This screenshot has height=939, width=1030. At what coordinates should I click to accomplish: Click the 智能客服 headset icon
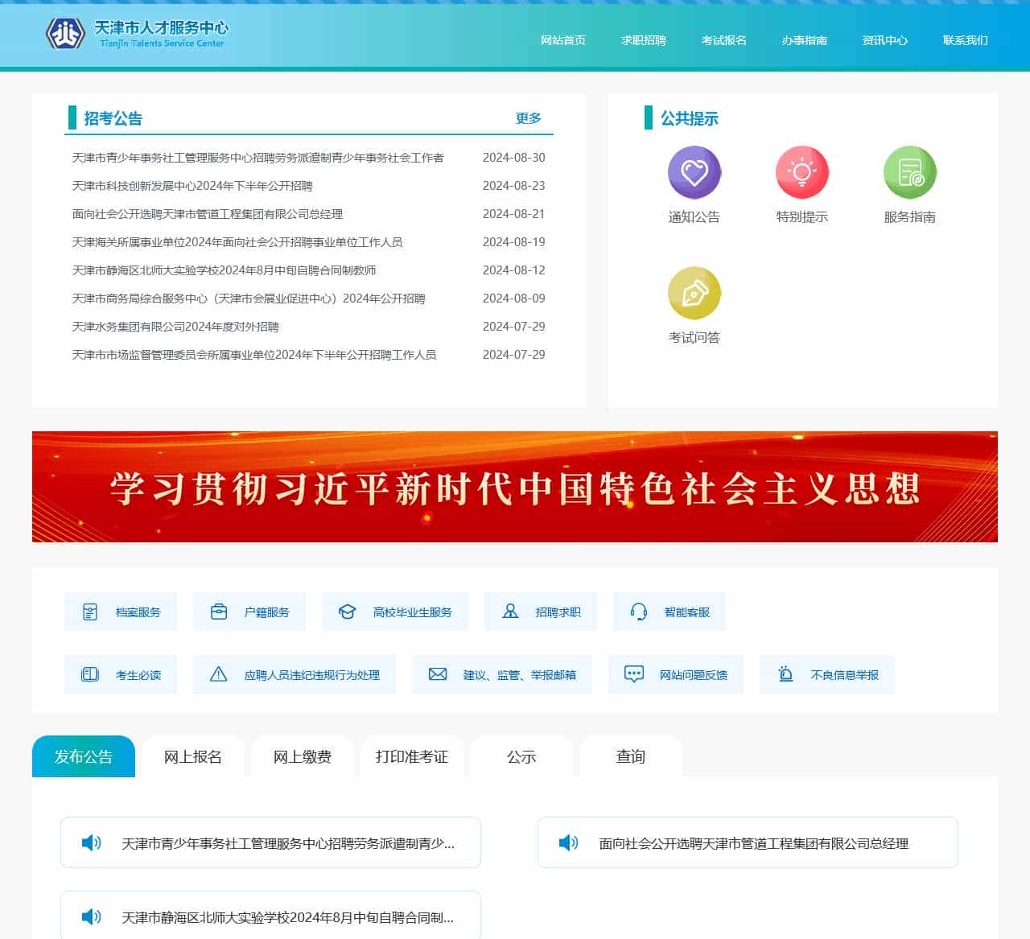pyautogui.click(x=639, y=612)
